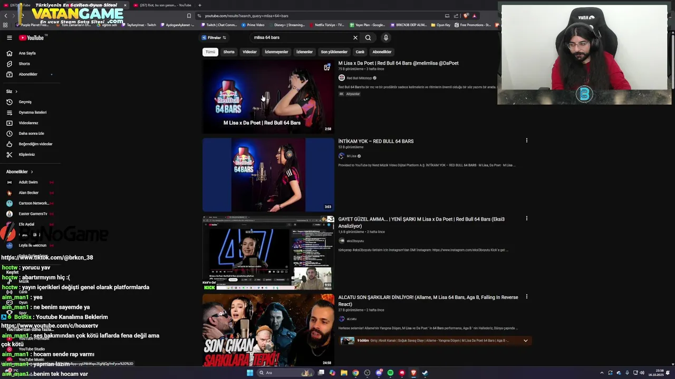The height and width of the screenshot is (379, 675).
Task: Select the Tümü filter chip
Action: point(210,52)
